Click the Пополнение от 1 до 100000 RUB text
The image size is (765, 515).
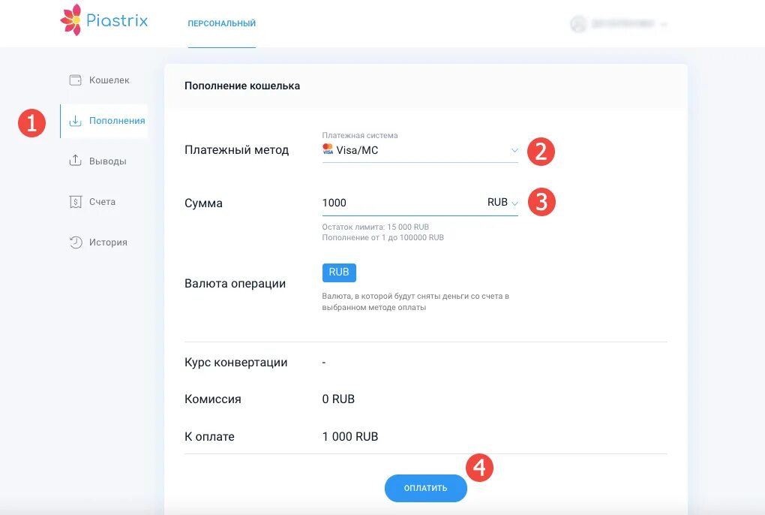click(x=383, y=238)
